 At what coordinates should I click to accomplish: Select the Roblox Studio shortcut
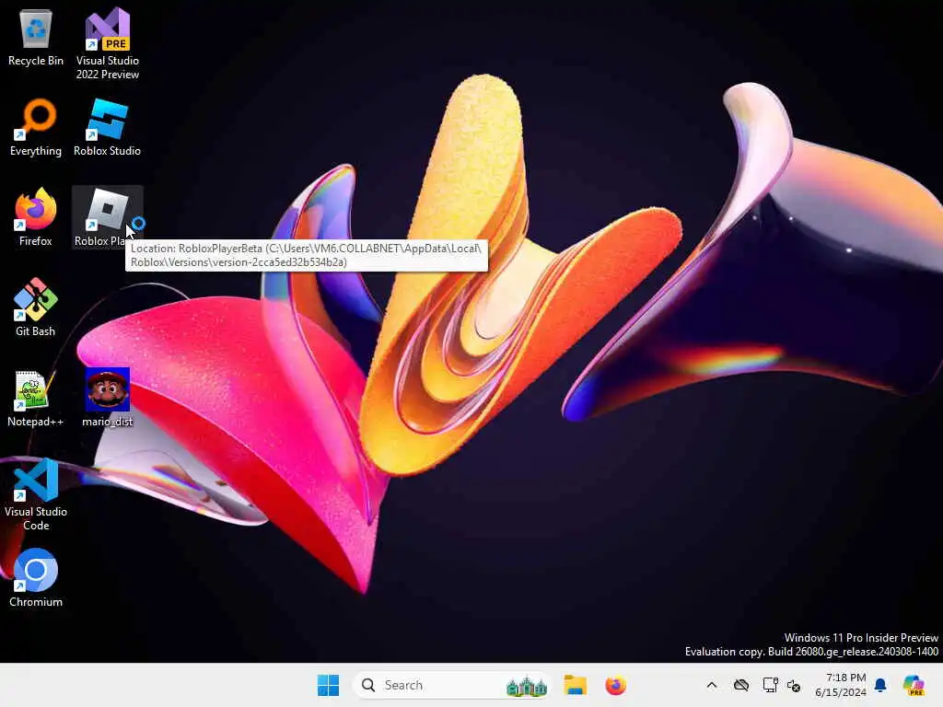tap(107, 127)
